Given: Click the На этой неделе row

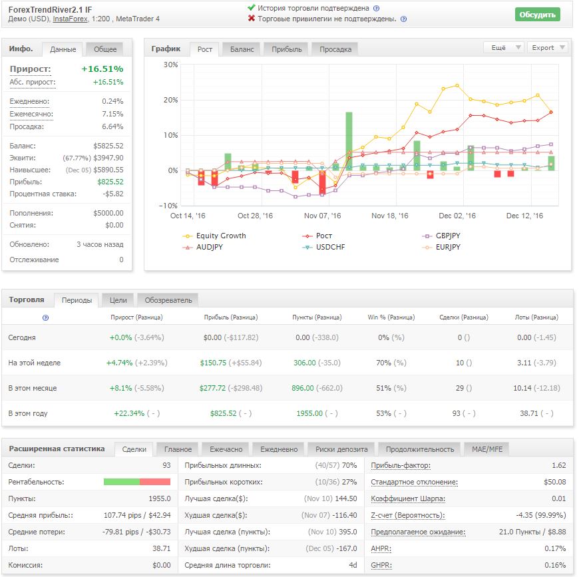Looking at the screenshot, I should pyautogui.click(x=288, y=363).
